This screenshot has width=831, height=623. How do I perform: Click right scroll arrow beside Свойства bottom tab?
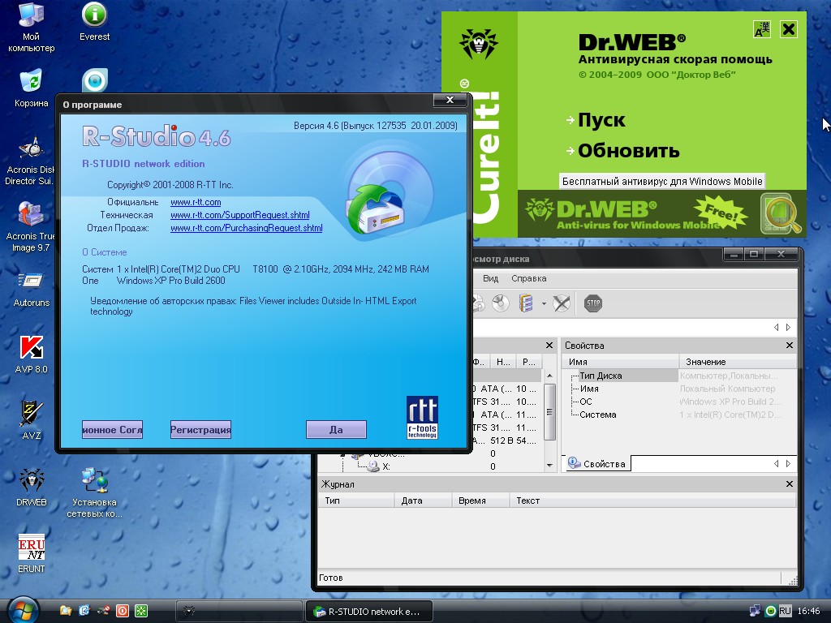click(789, 463)
